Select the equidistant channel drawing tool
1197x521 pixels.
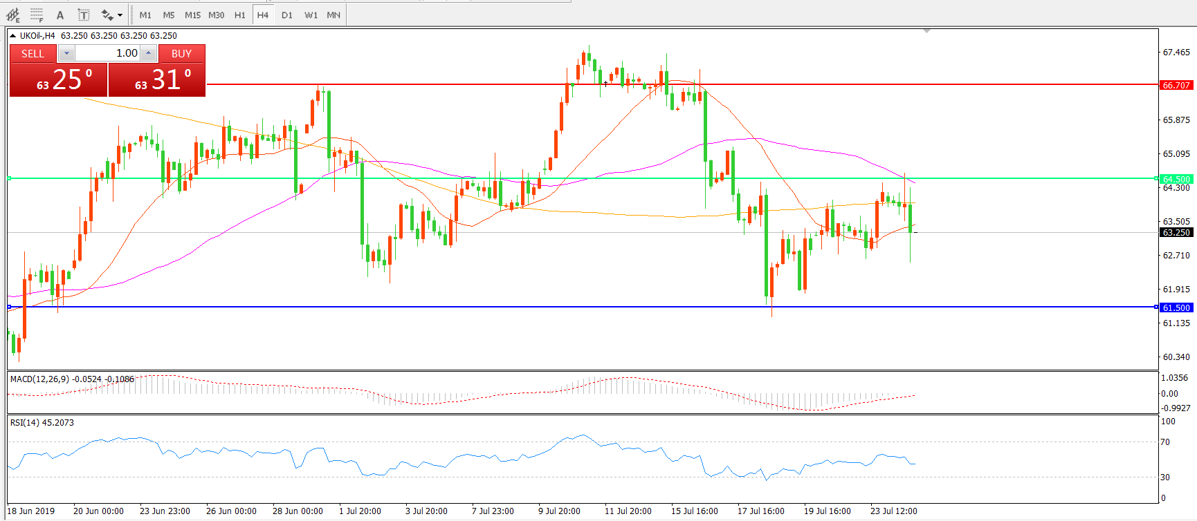pos(12,15)
